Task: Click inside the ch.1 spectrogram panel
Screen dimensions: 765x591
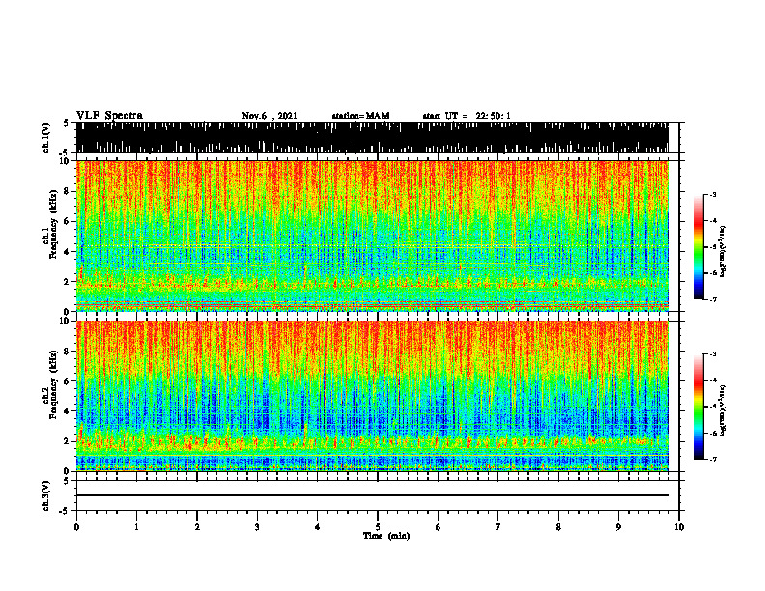Action: pyautogui.click(x=373, y=236)
